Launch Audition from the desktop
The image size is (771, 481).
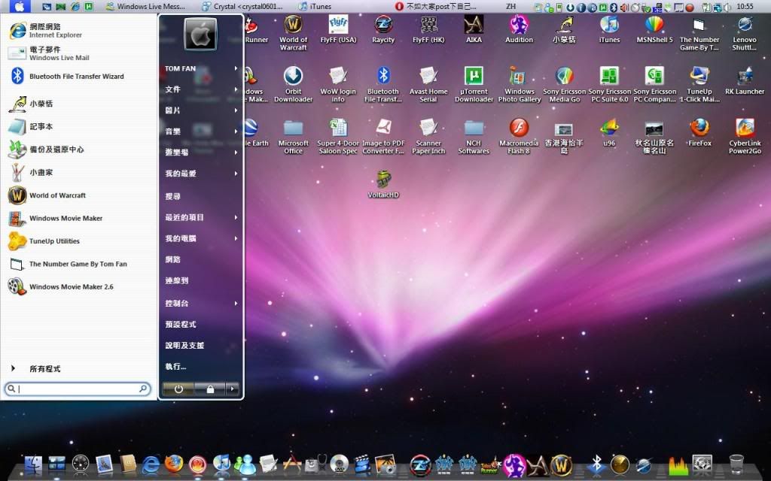519,29
